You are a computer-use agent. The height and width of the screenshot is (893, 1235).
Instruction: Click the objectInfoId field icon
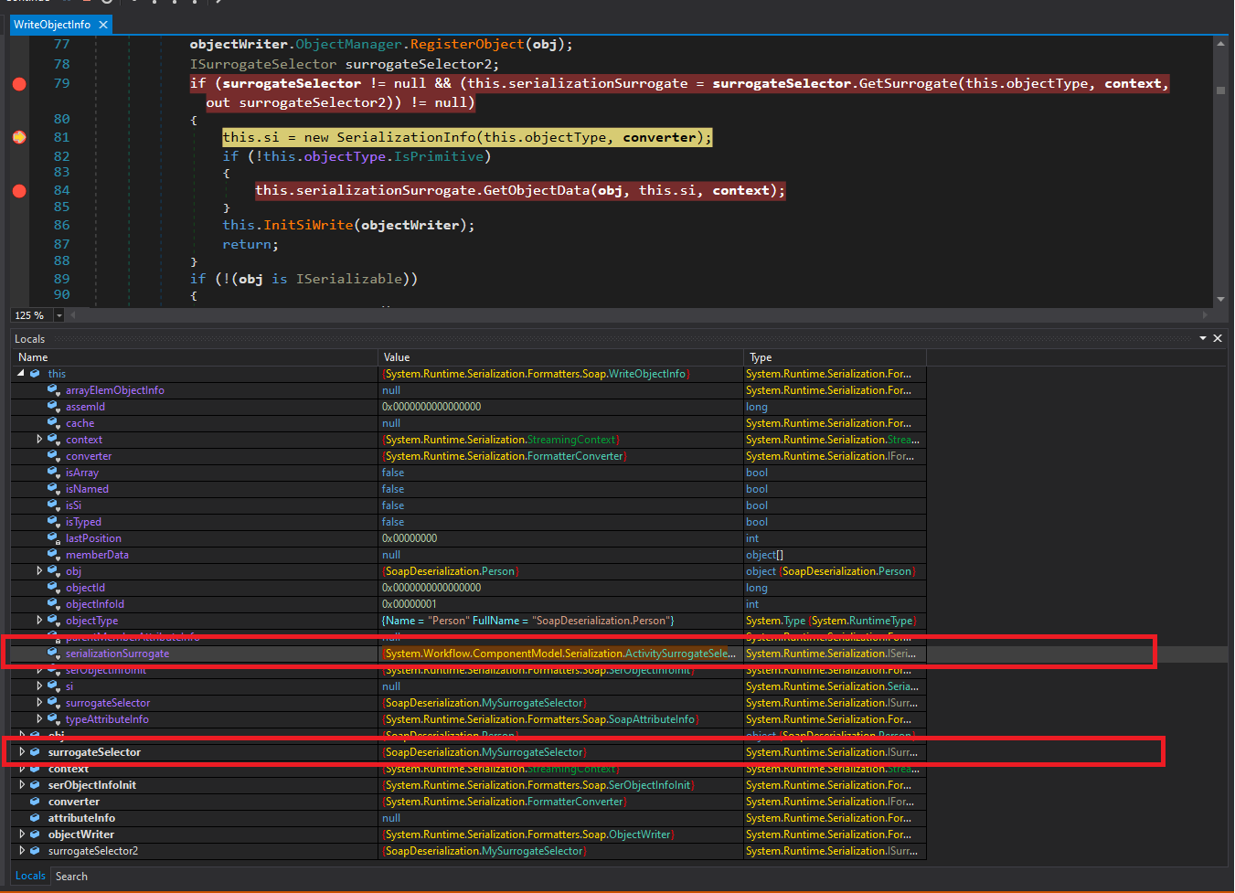coord(53,604)
